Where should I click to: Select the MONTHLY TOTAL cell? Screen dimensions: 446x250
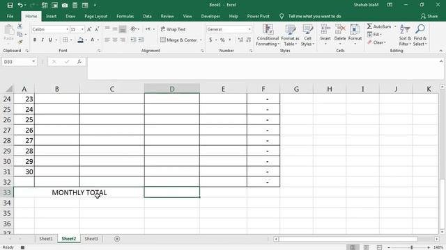[79, 192]
